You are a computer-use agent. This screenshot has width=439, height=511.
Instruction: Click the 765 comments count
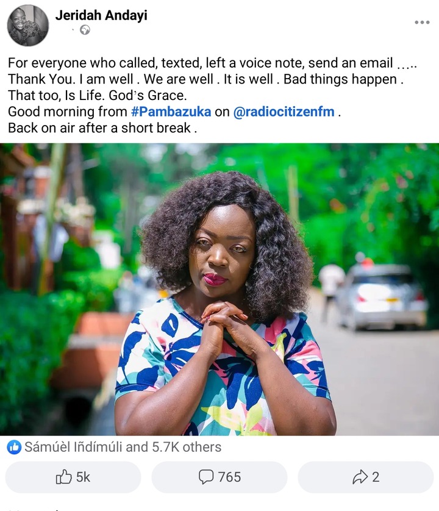[229, 477]
